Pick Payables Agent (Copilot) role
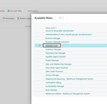The width and height of the screenshot is (107, 104). click(56, 57)
